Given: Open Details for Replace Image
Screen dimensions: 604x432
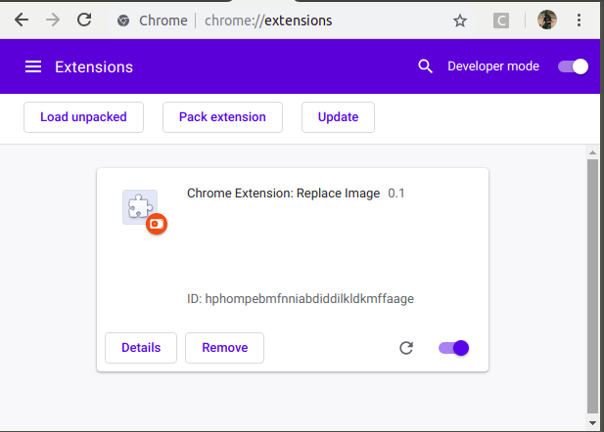Looking at the screenshot, I should pyautogui.click(x=141, y=348).
